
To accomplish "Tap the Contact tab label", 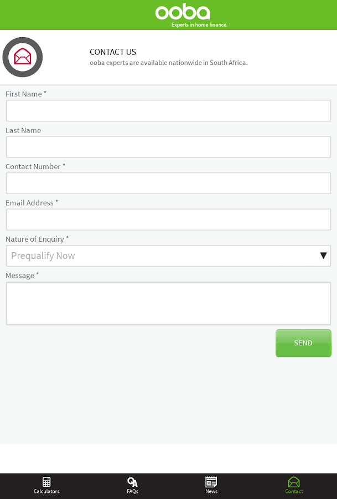I will (x=294, y=492).
